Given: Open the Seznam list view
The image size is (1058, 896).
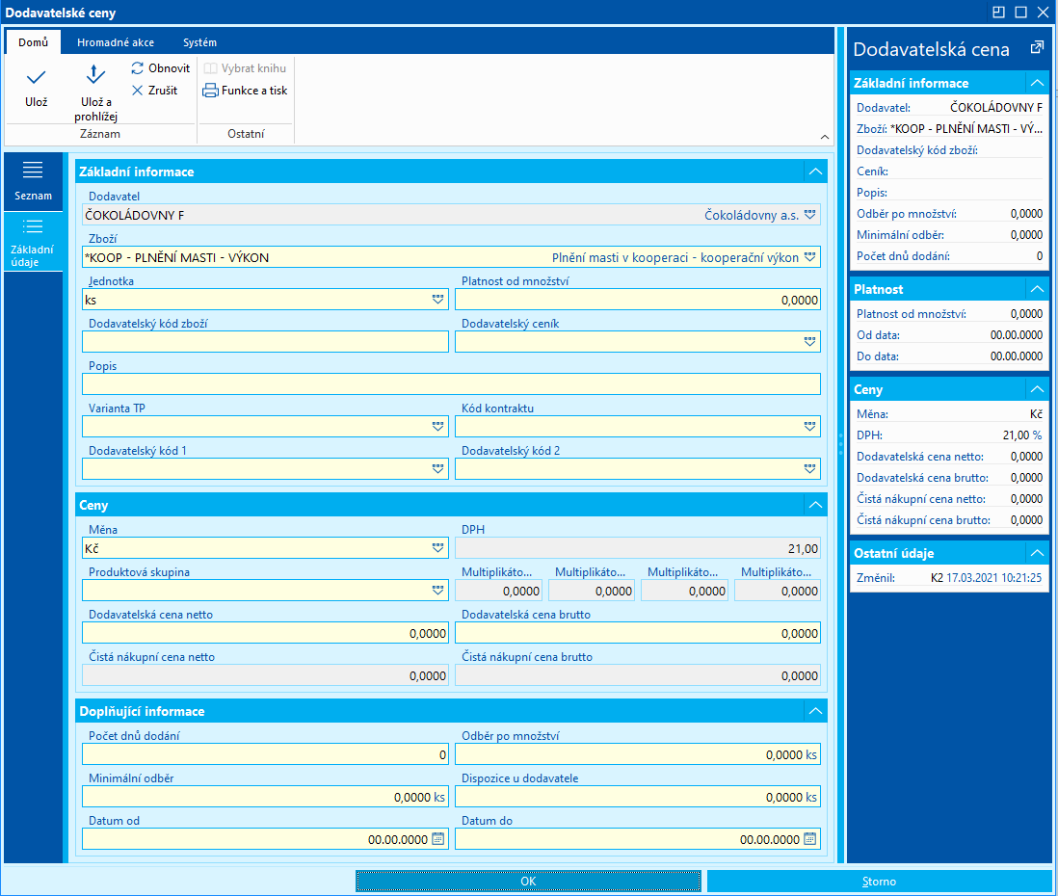Looking at the screenshot, I should (x=33, y=180).
